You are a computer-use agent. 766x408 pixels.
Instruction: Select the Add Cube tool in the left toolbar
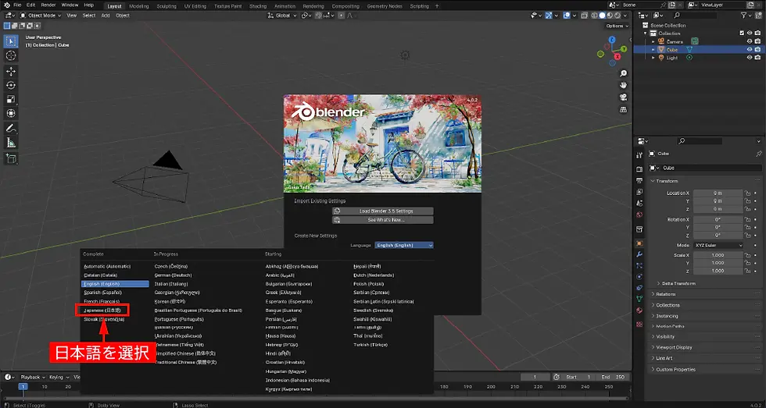coord(11,158)
